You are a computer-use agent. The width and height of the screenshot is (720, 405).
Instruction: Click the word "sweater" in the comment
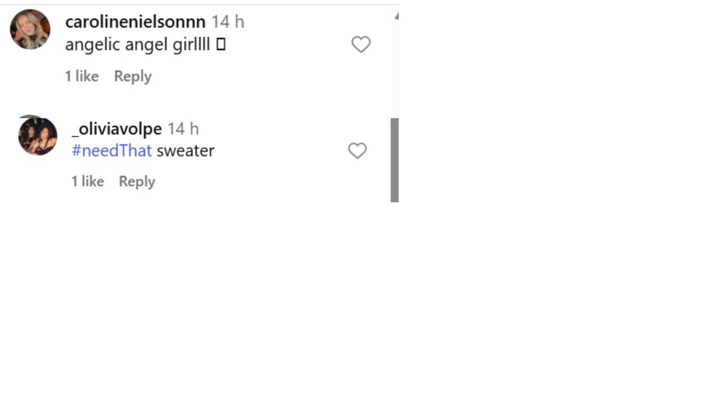coord(186,151)
